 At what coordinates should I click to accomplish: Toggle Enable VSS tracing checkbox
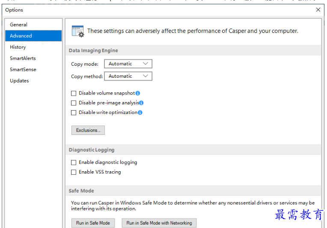pyautogui.click(x=74, y=172)
